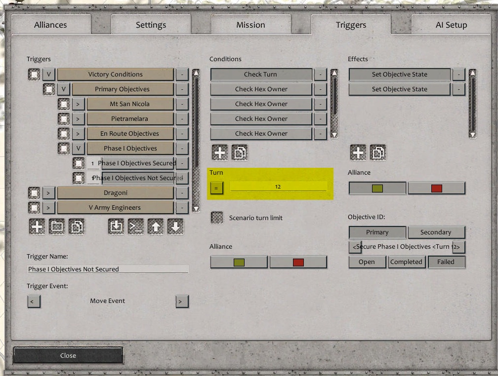Copy the selected condition
Viewport: 498px width, 376px height.
240,152
